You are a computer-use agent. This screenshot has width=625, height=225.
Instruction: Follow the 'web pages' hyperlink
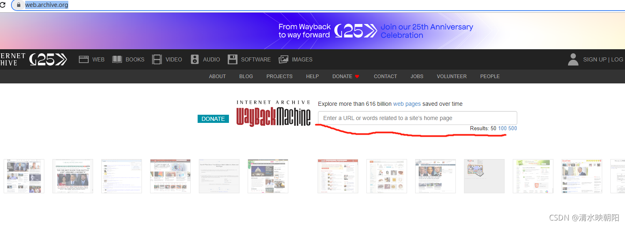coord(407,104)
